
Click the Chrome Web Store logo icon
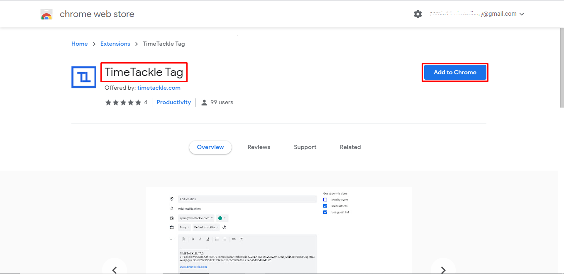[x=46, y=15]
